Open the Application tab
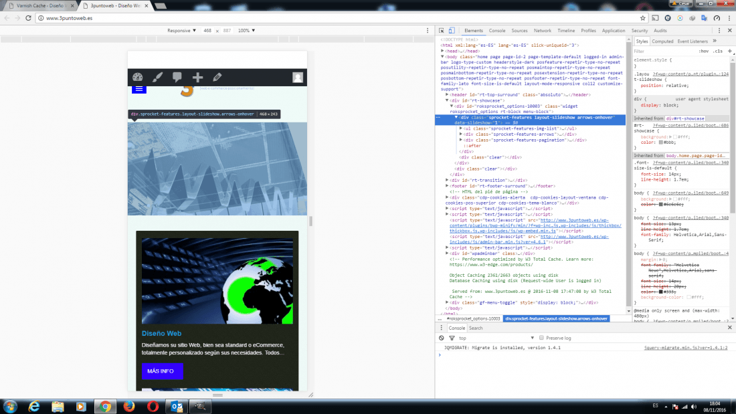736x414 pixels. (x=614, y=31)
